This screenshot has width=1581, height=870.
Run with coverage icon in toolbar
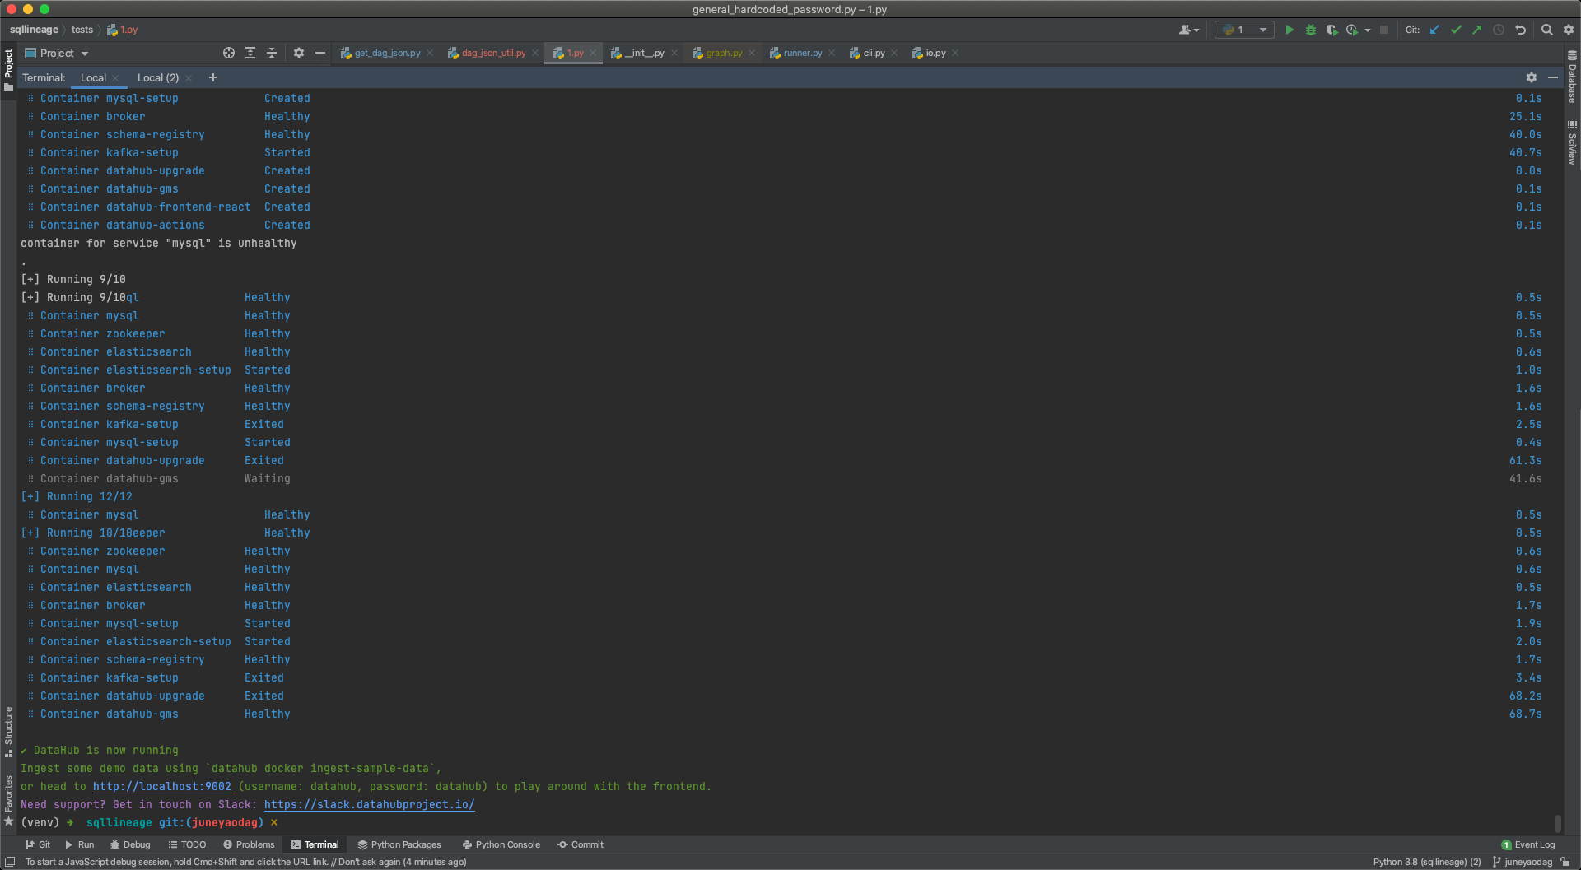click(x=1331, y=30)
